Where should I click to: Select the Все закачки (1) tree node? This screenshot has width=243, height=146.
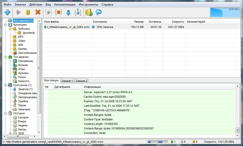(23, 21)
